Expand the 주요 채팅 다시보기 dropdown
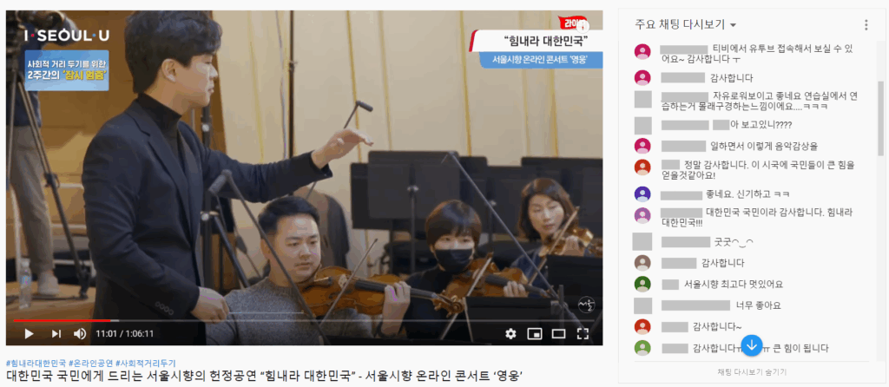Image resolution: width=889 pixels, height=387 pixels. pos(686,25)
